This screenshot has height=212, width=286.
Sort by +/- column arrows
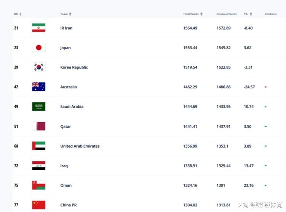(251, 14)
